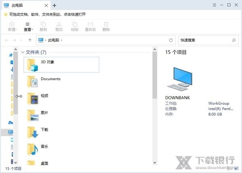Click the Intel(R) Penti... processor value

coord(221,109)
